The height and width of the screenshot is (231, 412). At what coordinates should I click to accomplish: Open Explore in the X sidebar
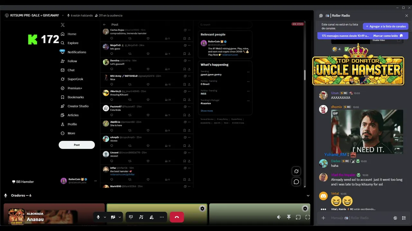70,43
